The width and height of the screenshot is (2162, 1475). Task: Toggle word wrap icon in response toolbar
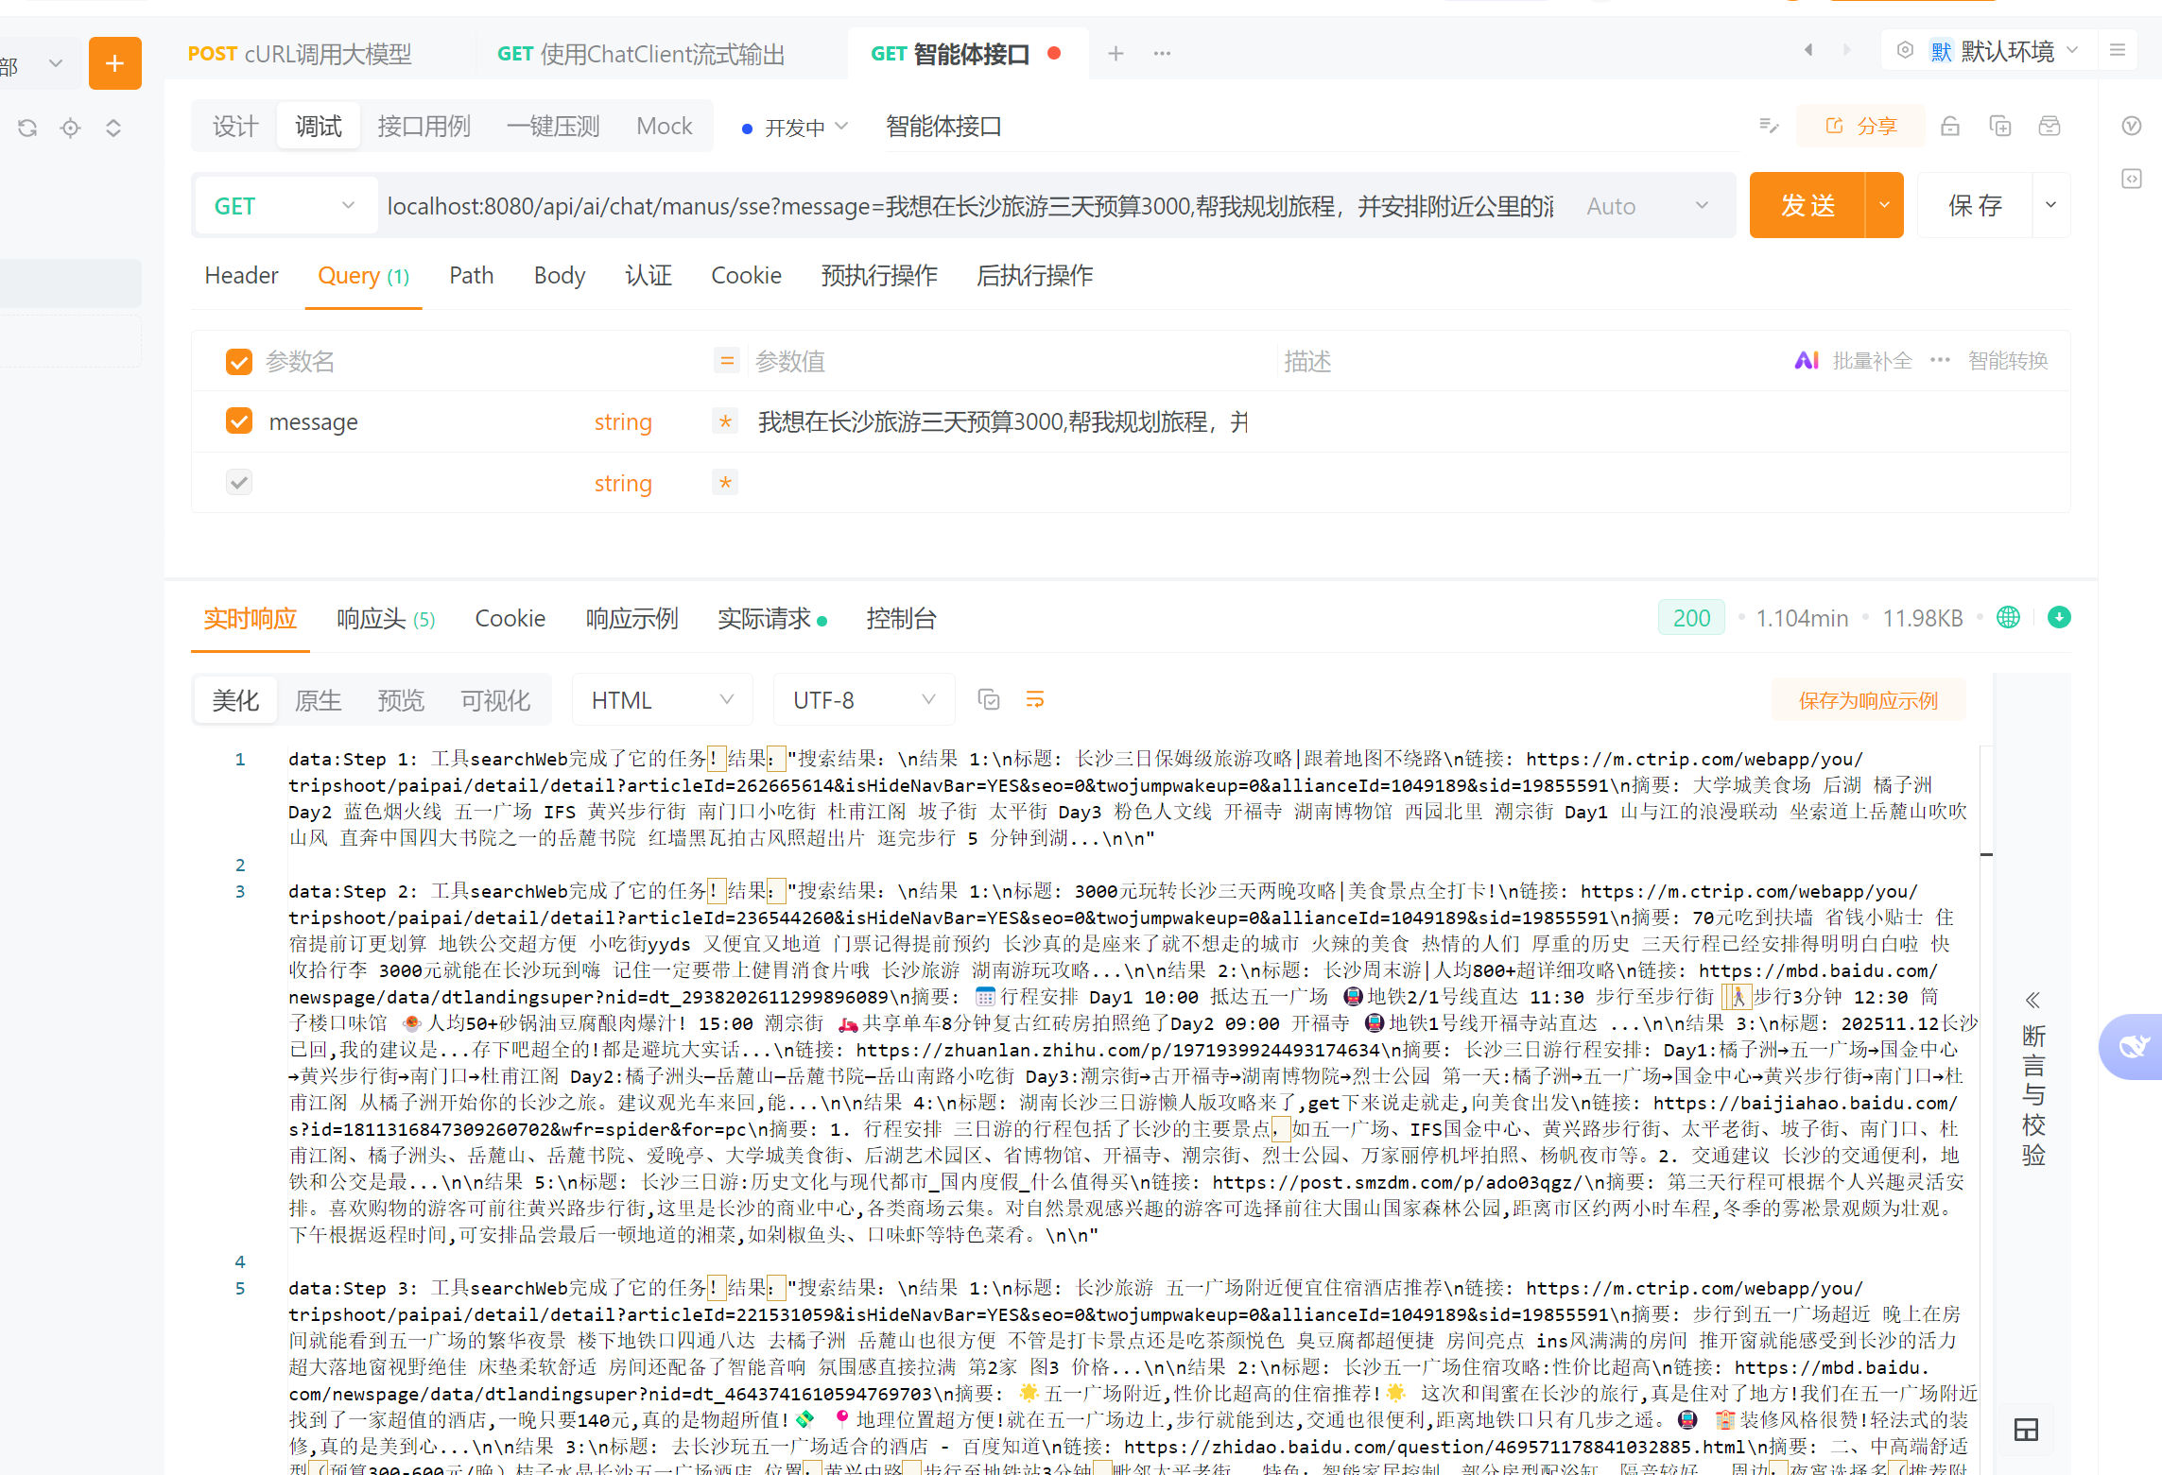tap(1035, 699)
